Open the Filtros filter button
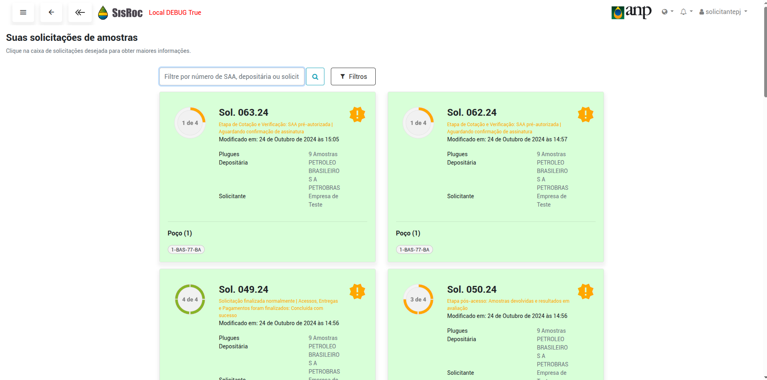 tap(353, 76)
